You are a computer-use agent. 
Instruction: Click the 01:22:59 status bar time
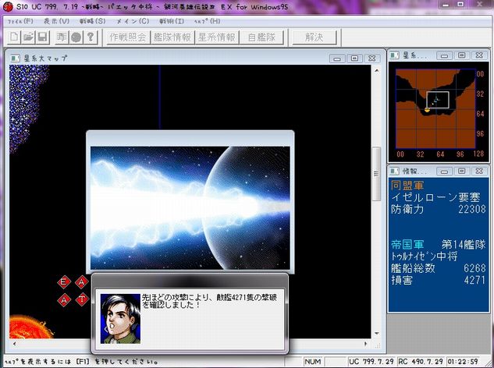464,362
